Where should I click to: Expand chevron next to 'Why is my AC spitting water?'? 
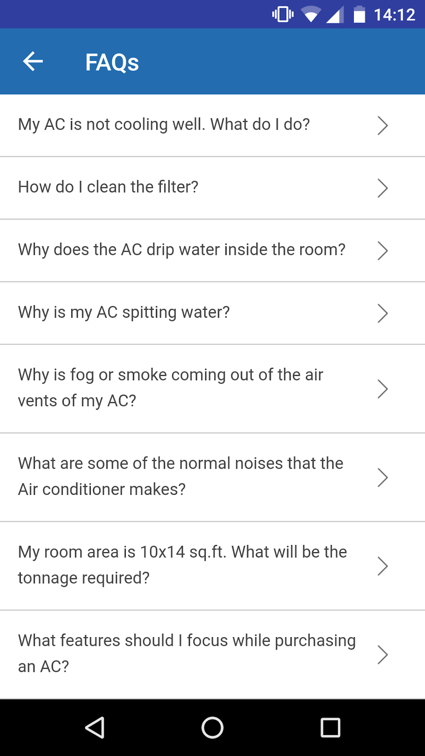[x=382, y=313]
